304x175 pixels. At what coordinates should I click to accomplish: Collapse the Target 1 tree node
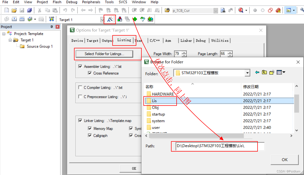pyautogui.click(x=10, y=40)
